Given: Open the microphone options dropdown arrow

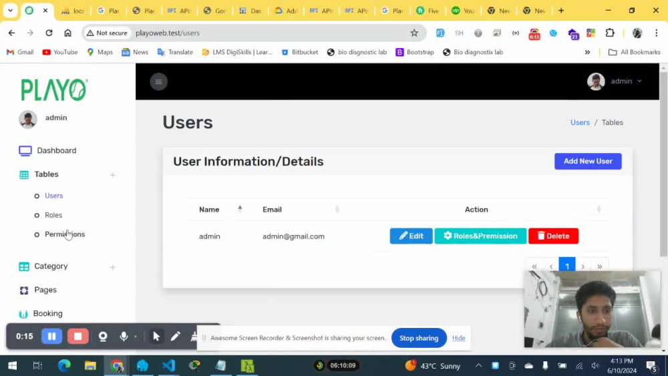Looking at the screenshot, I should pos(136,337).
